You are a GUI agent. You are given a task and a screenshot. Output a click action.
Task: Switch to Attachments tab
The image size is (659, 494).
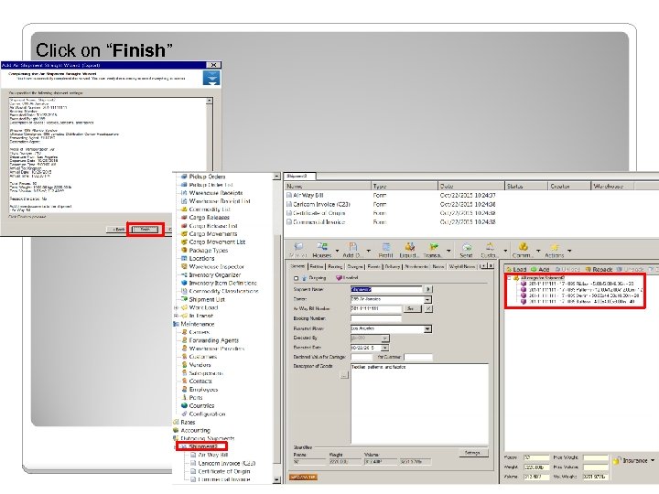tap(416, 266)
